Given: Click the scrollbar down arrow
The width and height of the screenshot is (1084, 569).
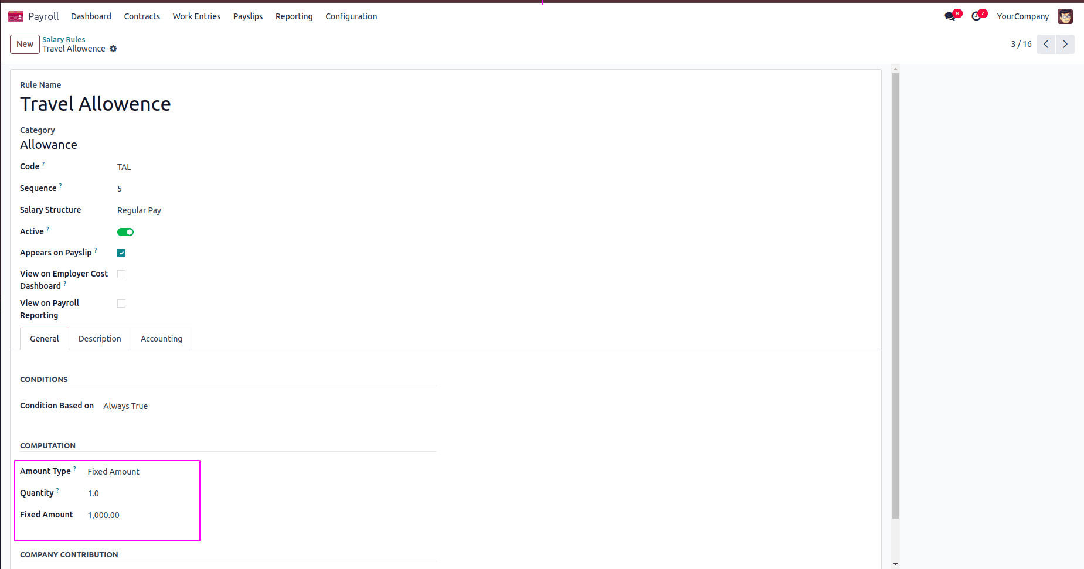Looking at the screenshot, I should point(895,564).
